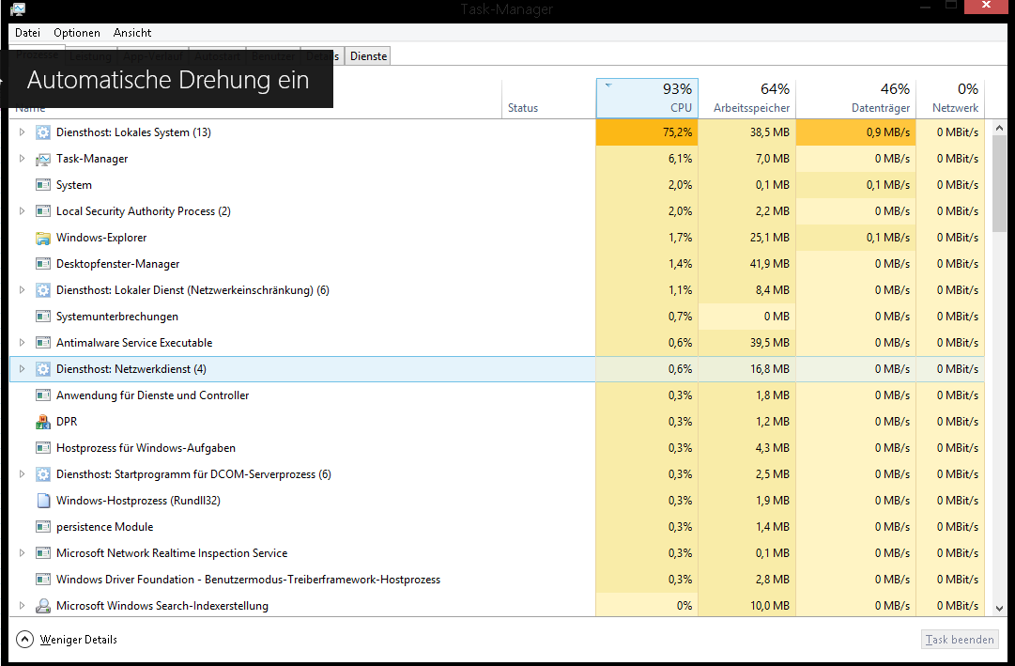Select the Desktopfenster-Manager process name
Image resolution: width=1015 pixels, height=666 pixels.
[117, 264]
